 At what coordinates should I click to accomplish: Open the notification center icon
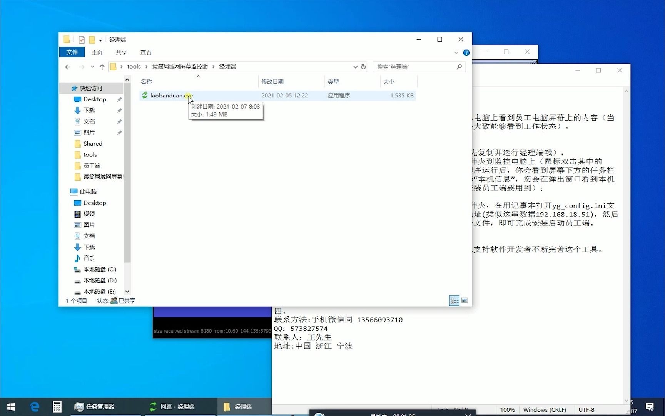pyautogui.click(x=650, y=407)
